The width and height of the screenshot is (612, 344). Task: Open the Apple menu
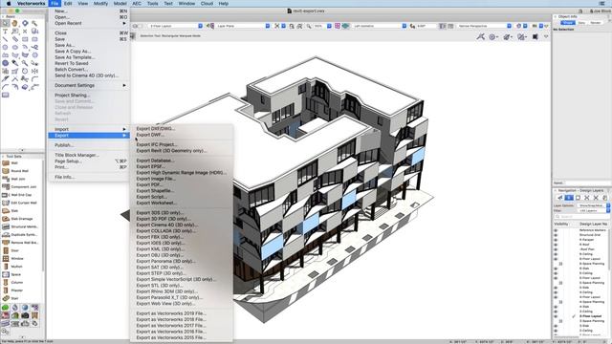[9, 4]
